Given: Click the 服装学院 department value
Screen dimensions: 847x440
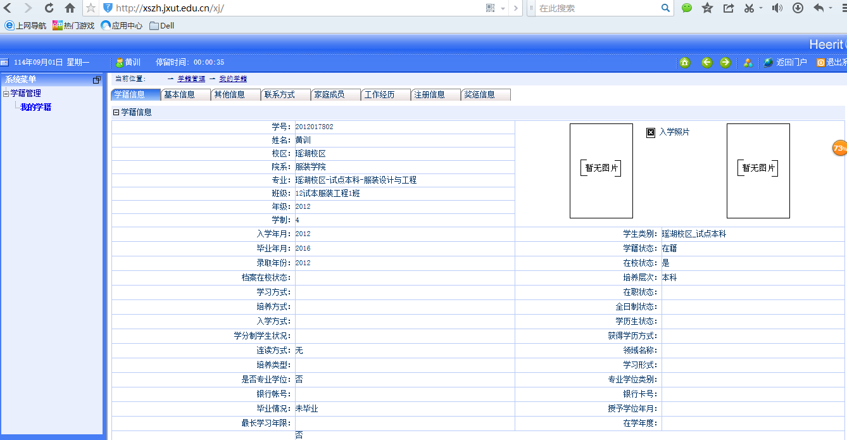Looking at the screenshot, I should 310,167.
